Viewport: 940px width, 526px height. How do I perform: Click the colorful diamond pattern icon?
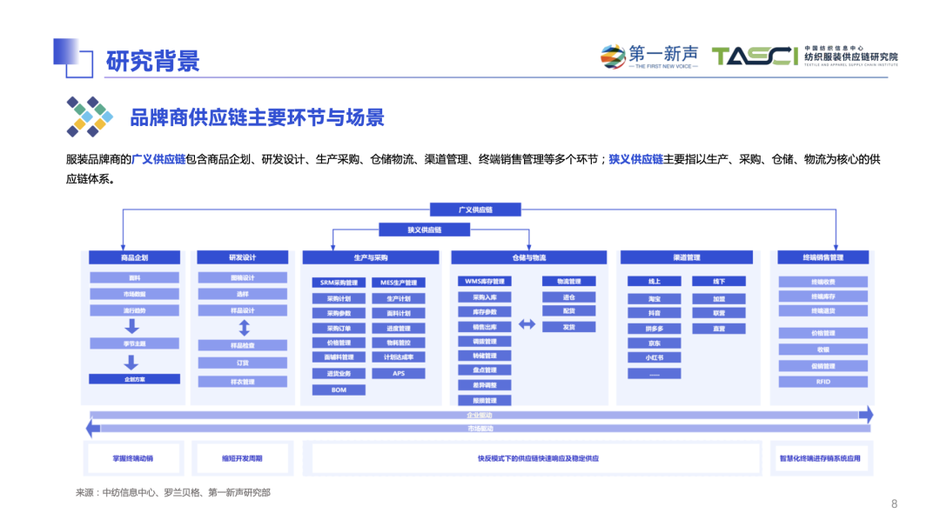pos(90,117)
